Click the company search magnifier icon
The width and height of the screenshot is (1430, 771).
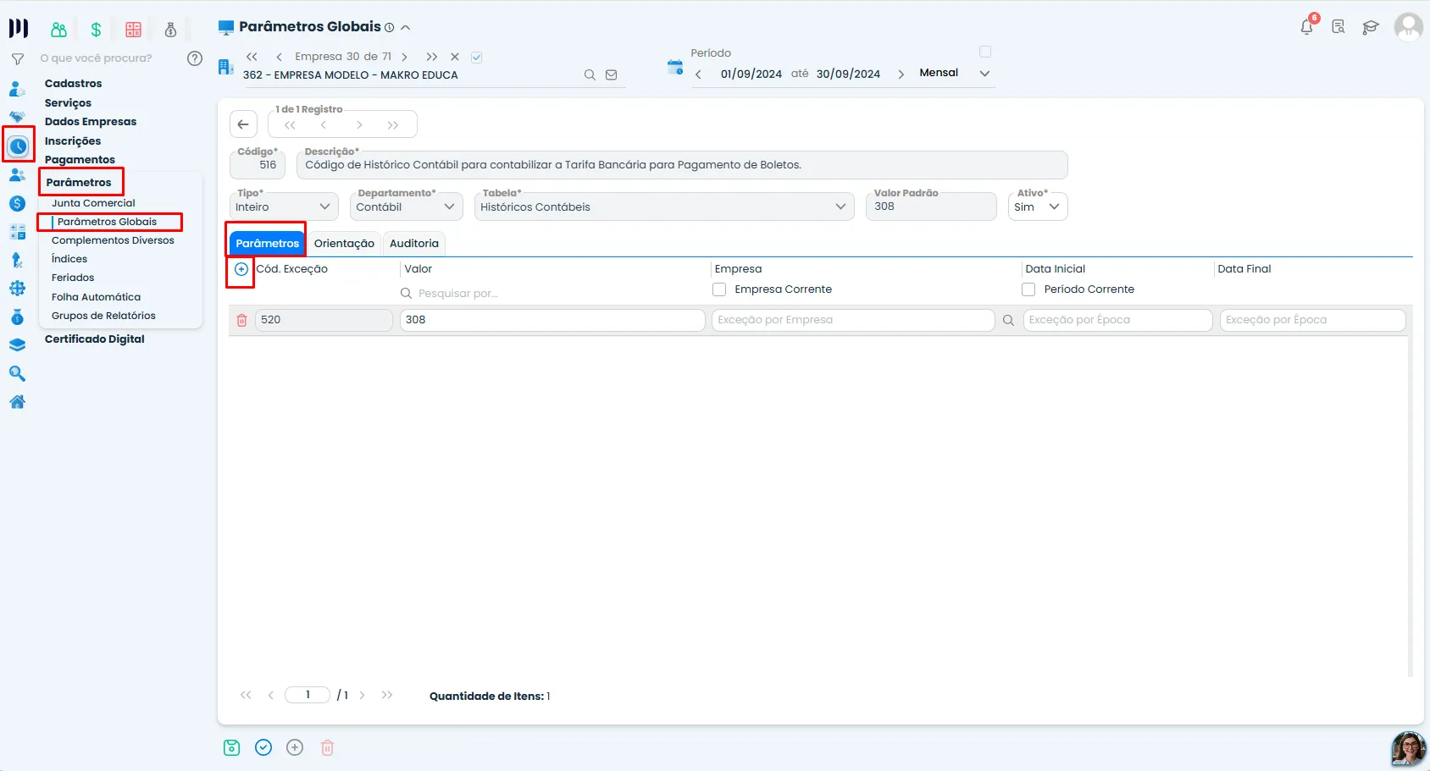(590, 75)
